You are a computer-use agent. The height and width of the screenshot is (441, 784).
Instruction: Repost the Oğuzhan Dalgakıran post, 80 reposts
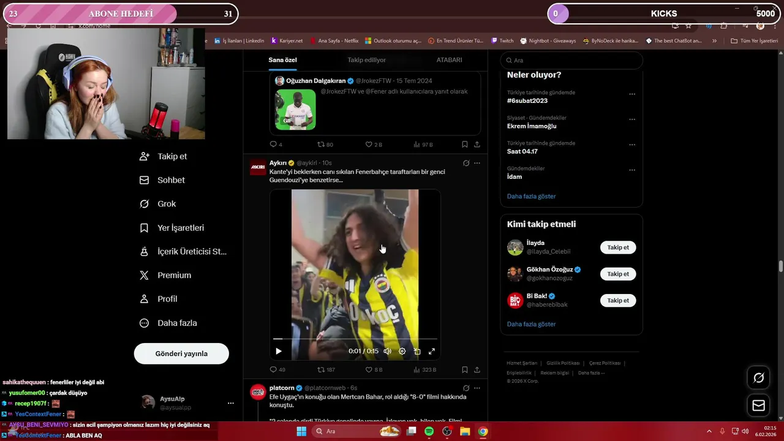(x=325, y=145)
